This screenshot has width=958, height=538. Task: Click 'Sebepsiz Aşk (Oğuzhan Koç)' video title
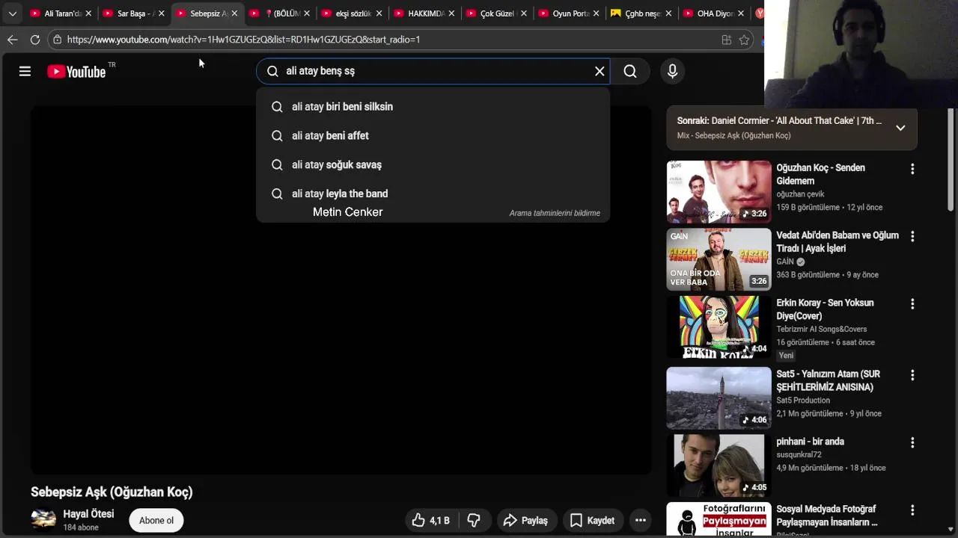[x=112, y=492]
